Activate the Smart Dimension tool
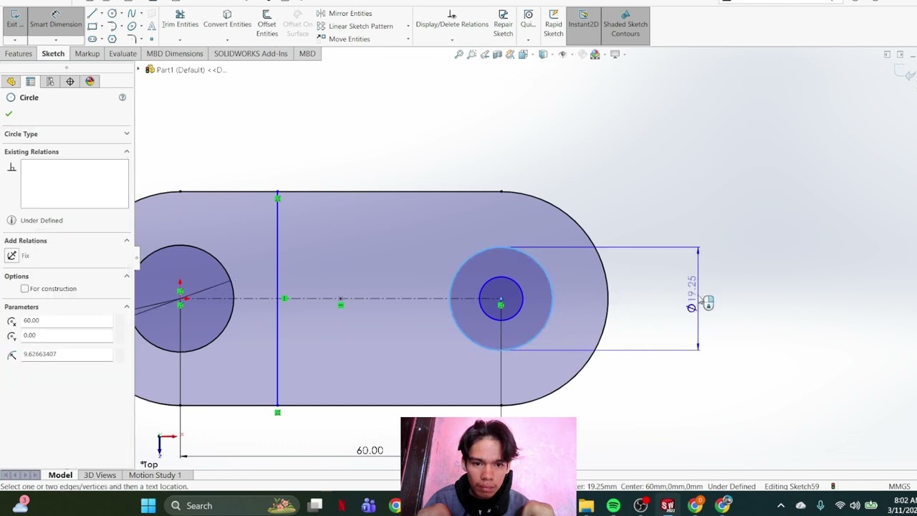The height and width of the screenshot is (516, 917). click(55, 19)
